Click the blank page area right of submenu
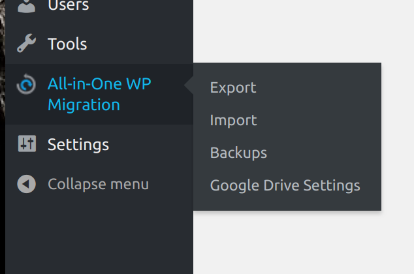The image size is (414, 274). tap(397, 130)
